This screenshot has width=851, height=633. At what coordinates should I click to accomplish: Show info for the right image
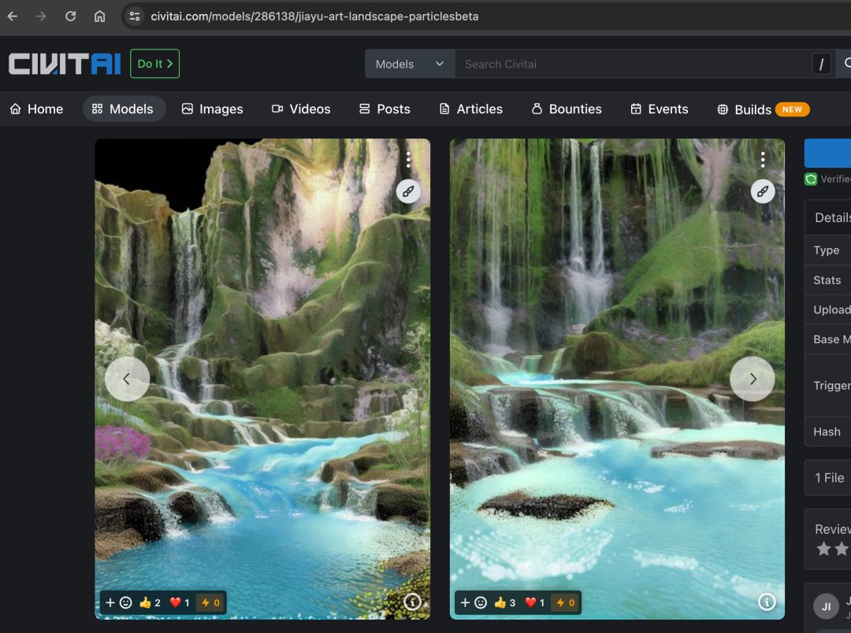[x=767, y=602]
